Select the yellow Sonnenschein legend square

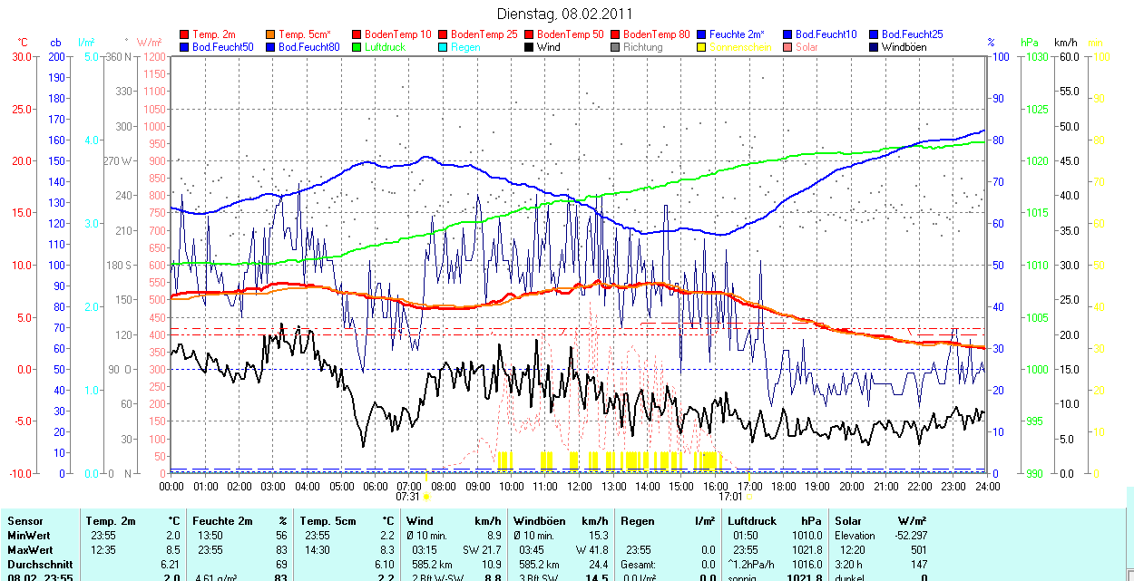tap(702, 47)
